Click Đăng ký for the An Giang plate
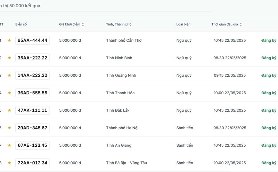The height and width of the screenshot is (172, 278). pos(269,145)
